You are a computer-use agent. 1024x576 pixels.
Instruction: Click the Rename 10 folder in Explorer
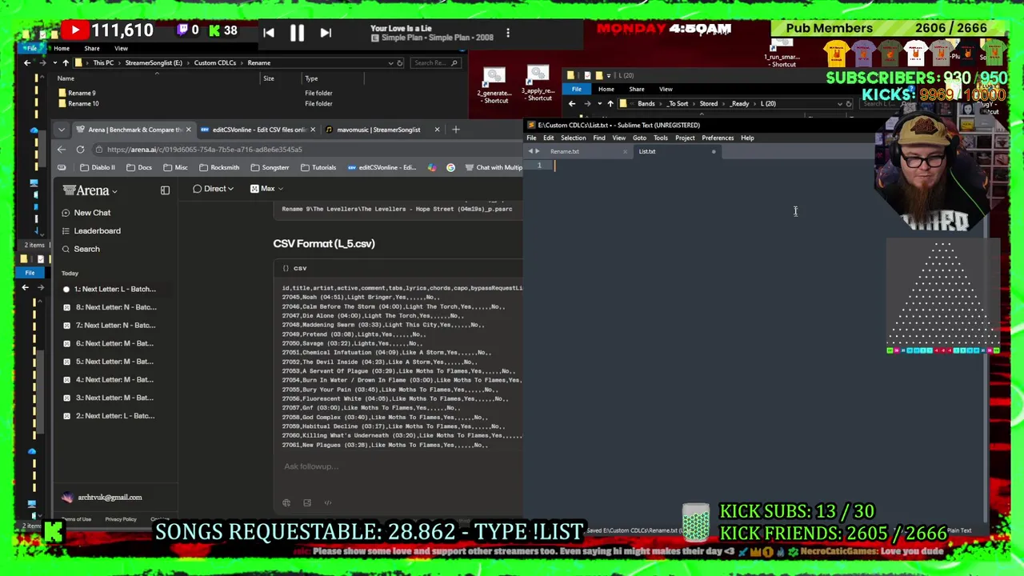(x=83, y=104)
